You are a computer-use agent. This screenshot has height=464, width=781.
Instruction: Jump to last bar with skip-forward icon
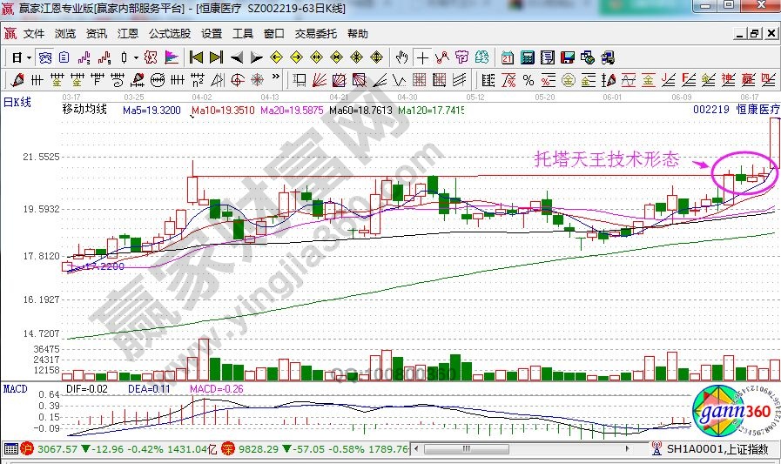216,57
